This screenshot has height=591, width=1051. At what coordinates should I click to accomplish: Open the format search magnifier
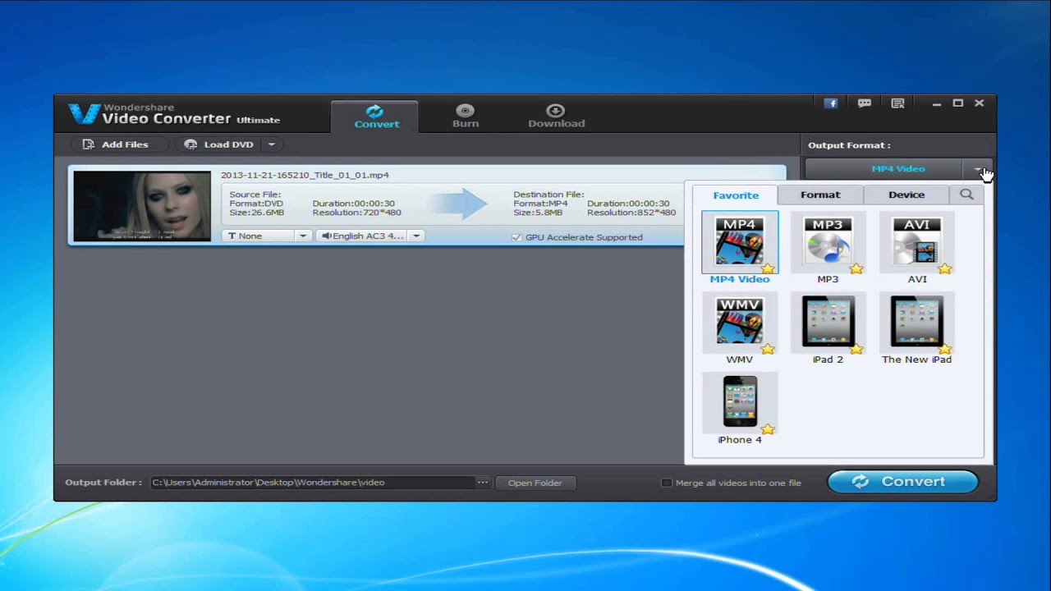(x=966, y=195)
